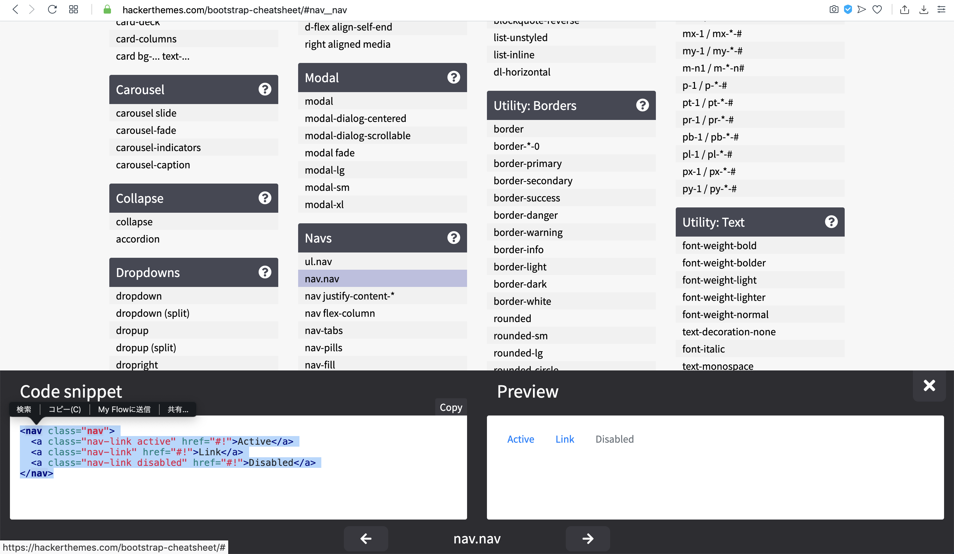Advance to the next snippet with right arrow
Screen dimensions: 954x554
pyautogui.click(x=588, y=538)
